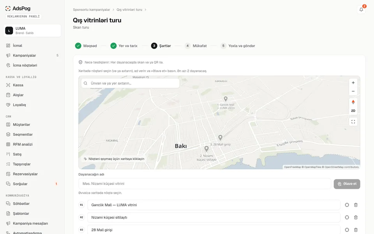This screenshot has height=234, width=374.
Task: Locate 28 Mall girişi on map
Action: [x=347, y=230]
